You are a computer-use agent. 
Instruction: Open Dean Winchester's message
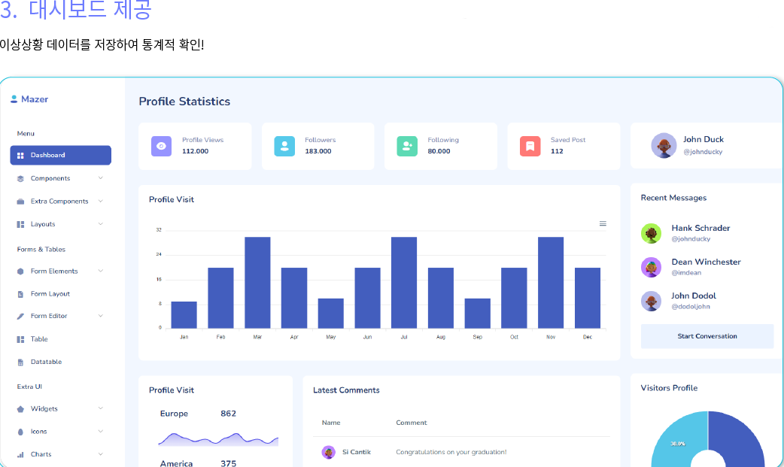(700, 267)
